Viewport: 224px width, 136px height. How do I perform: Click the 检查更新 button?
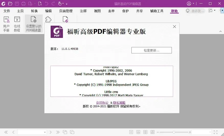click(x=152, y=50)
